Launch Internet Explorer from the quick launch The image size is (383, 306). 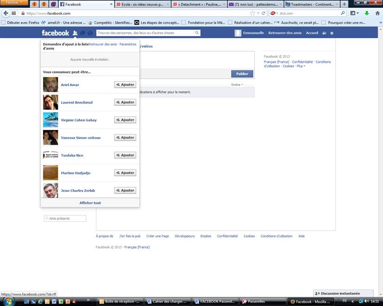pos(40,302)
